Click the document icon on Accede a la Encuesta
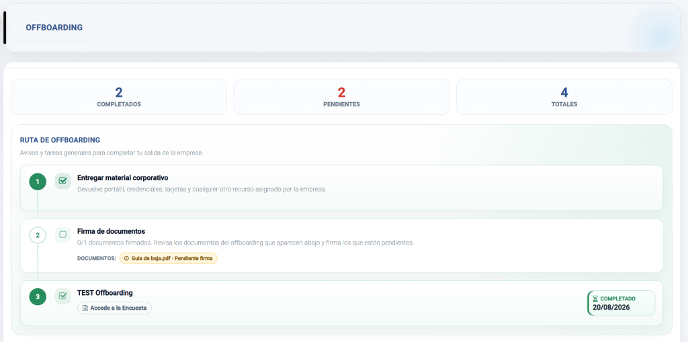The height and width of the screenshot is (342, 688). pos(85,308)
